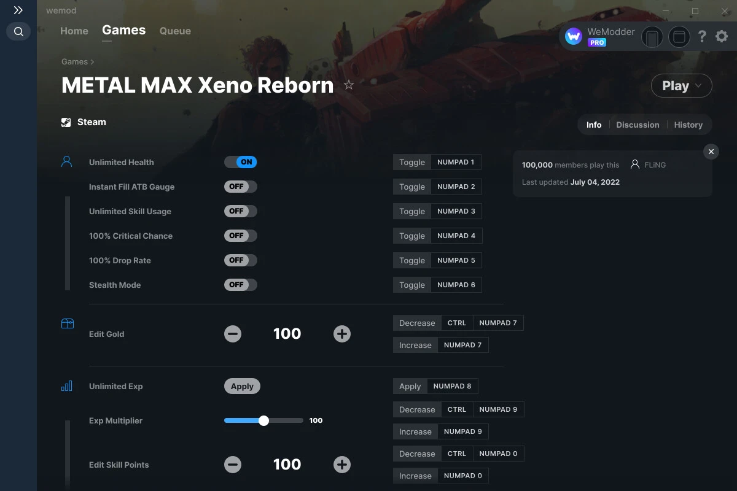Click the Steam platform icon
The height and width of the screenshot is (491, 737).
(66, 122)
